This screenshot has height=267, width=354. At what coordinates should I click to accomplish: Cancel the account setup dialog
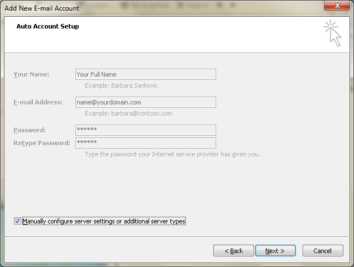tap(323, 251)
